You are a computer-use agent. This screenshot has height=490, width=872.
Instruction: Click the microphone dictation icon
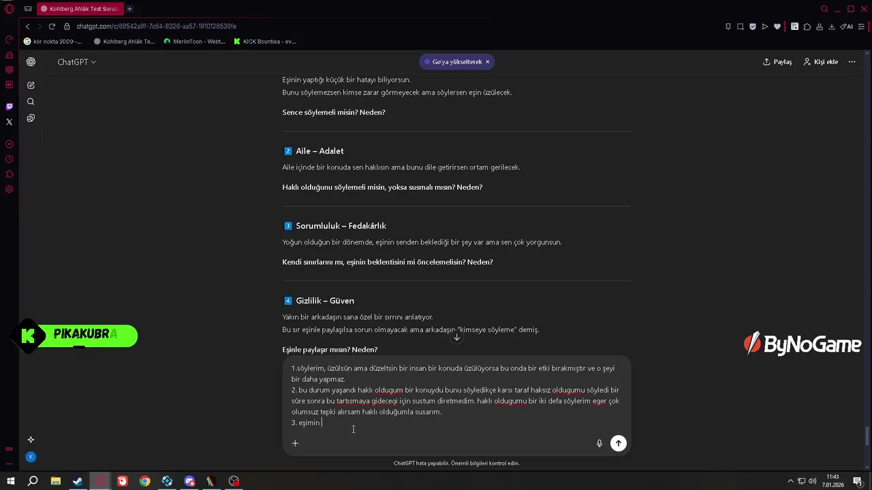tap(599, 443)
